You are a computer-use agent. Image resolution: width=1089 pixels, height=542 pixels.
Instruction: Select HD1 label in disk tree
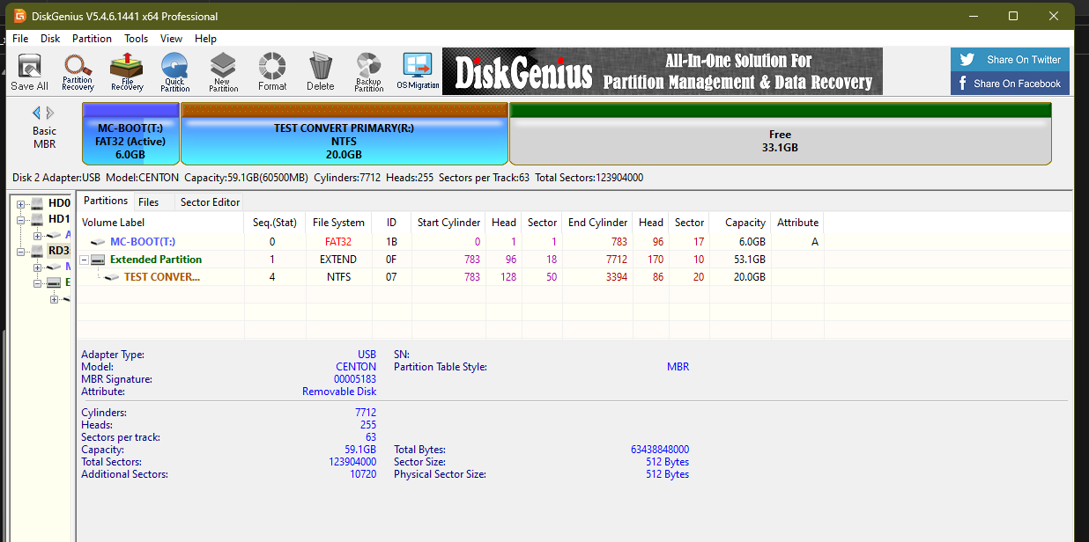(x=59, y=219)
